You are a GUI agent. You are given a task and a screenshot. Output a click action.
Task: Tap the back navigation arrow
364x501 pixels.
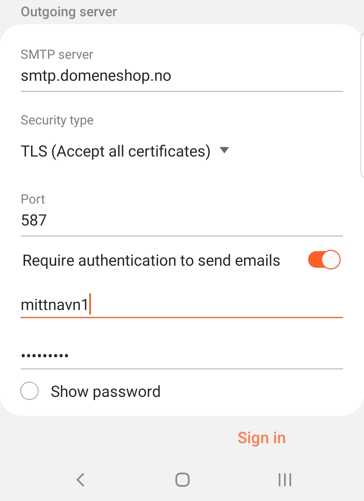click(80, 479)
